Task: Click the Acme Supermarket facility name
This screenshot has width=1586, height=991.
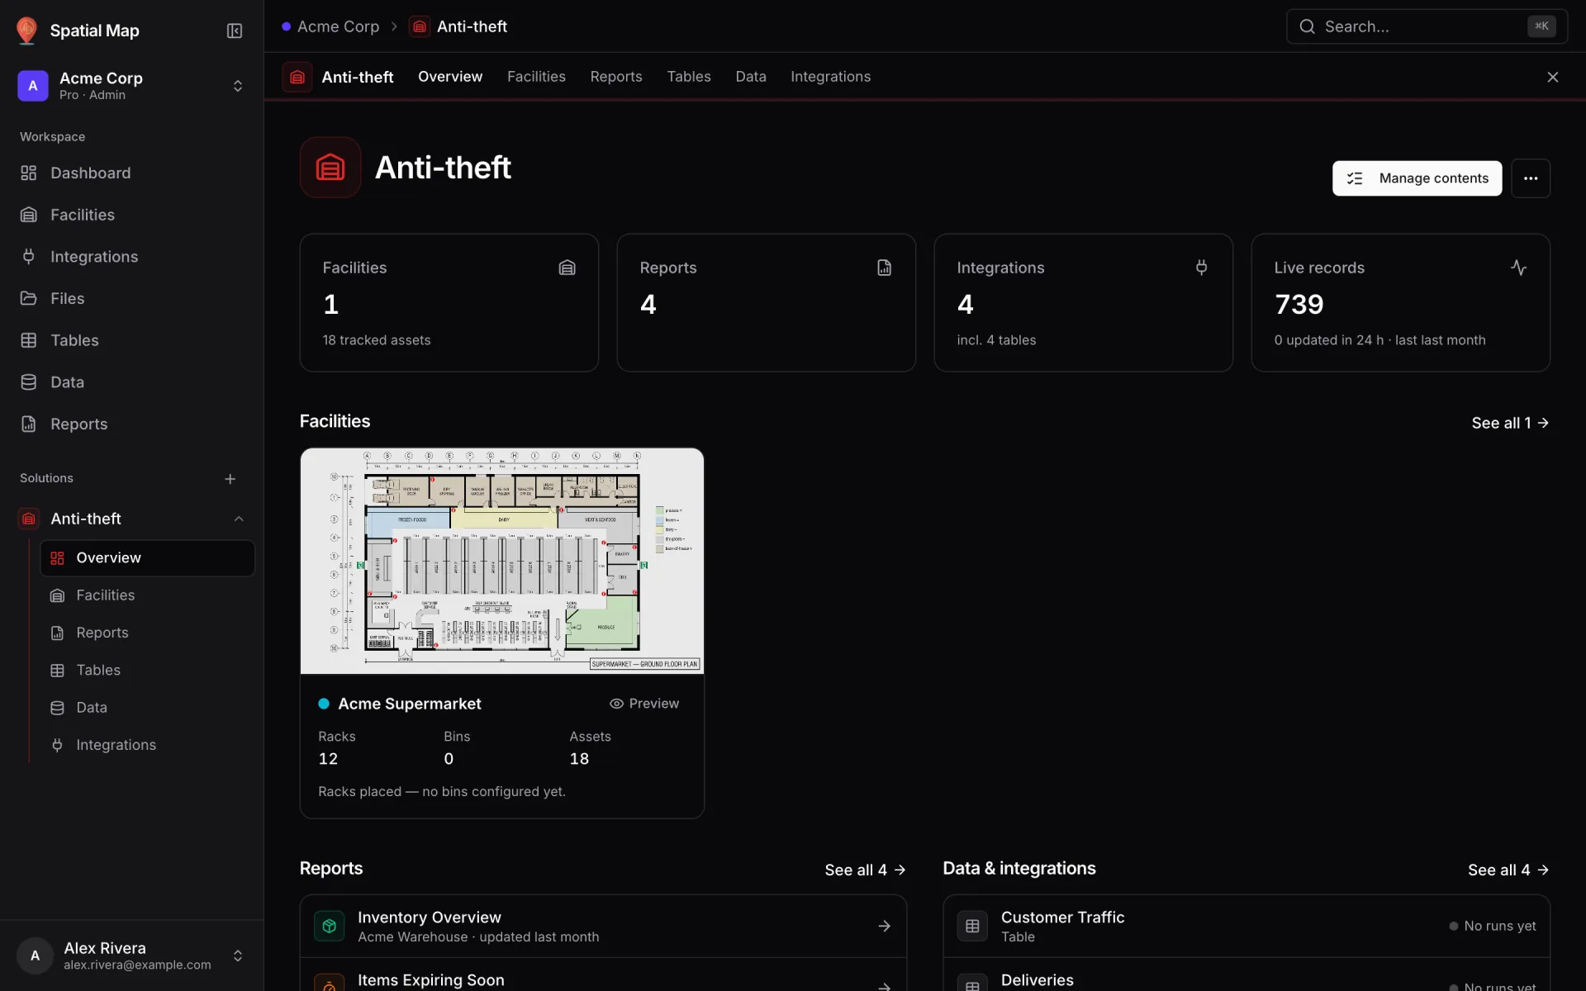Action: coord(410,704)
